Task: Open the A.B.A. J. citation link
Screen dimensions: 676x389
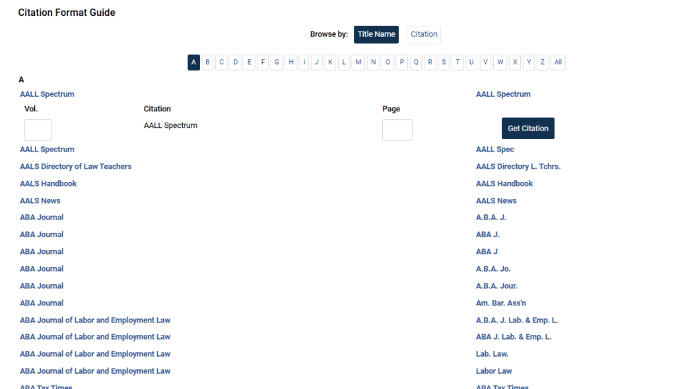Action: (490, 218)
